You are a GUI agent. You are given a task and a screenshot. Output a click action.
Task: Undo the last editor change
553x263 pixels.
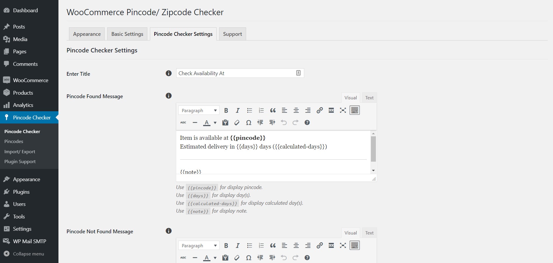click(284, 122)
